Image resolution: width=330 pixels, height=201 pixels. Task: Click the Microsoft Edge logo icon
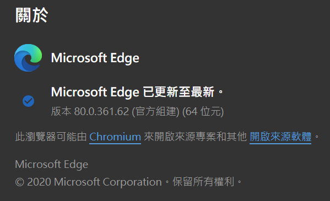point(28,58)
